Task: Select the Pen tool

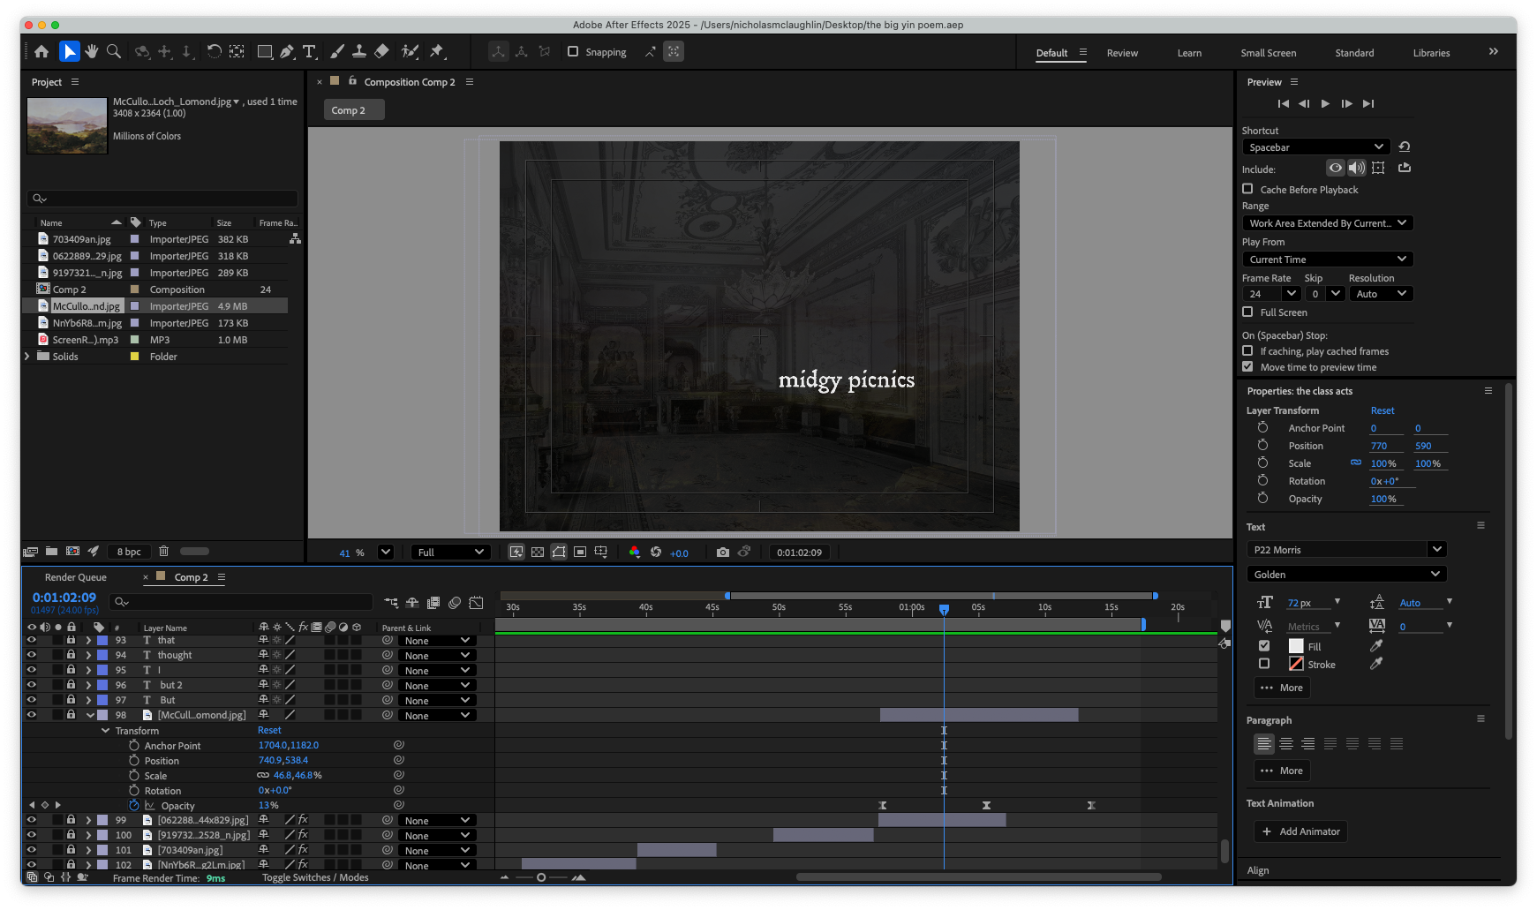Action: [287, 52]
